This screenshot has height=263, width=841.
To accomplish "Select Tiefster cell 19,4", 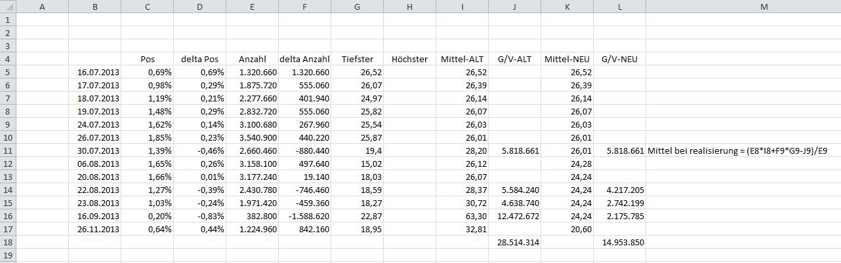I will pos(357,150).
